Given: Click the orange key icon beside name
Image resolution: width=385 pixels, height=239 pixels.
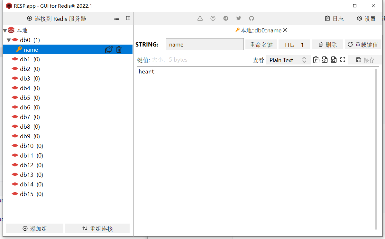Looking at the screenshot, I should point(19,49).
